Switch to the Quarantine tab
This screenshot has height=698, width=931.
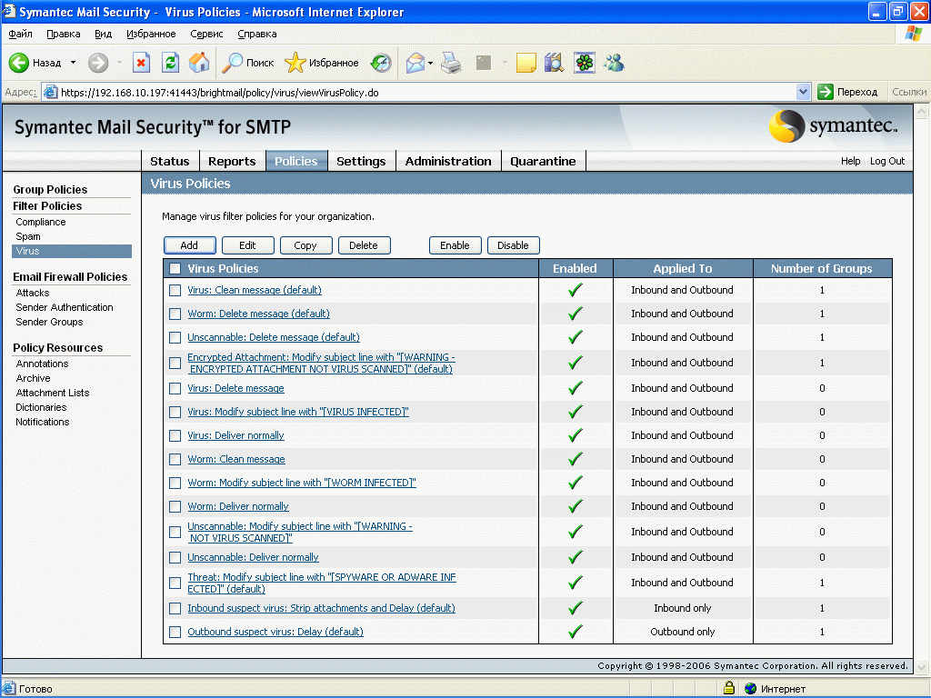[x=543, y=161]
